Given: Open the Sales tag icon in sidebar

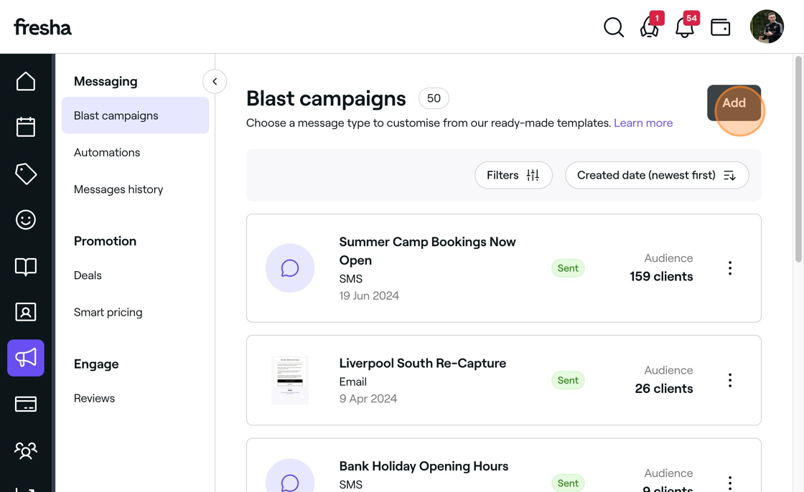Looking at the screenshot, I should click(x=26, y=174).
